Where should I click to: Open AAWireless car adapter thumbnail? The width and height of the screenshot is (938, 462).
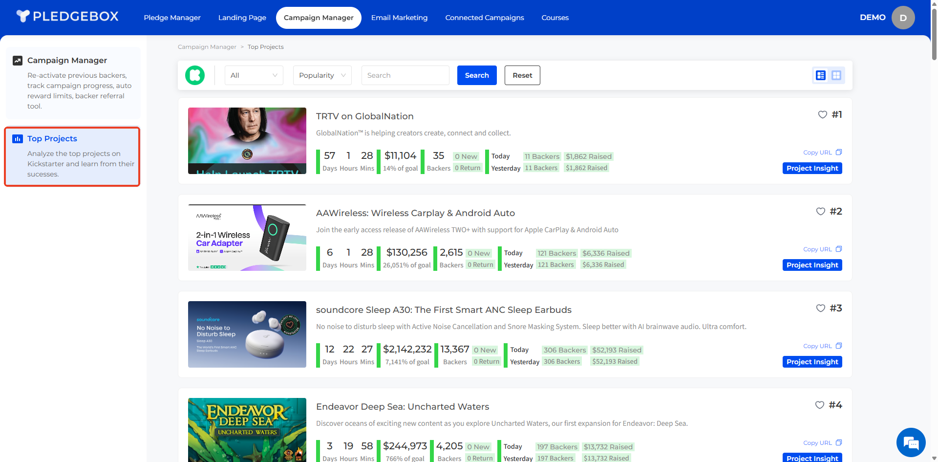[247, 238]
